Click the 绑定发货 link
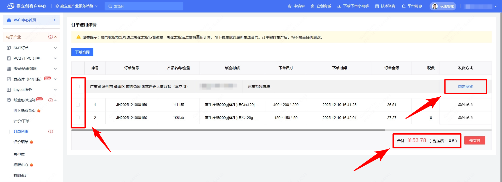 pyautogui.click(x=465, y=86)
